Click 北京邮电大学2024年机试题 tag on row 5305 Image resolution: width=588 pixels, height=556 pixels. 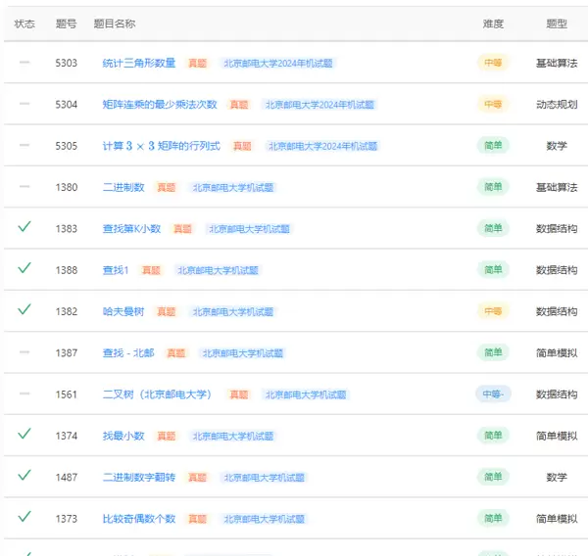(x=322, y=146)
